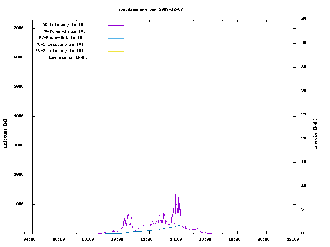Viewport: 330px width, 247px height.
Task: Click the 20 tick on the Energie axis
Action: coord(304,138)
